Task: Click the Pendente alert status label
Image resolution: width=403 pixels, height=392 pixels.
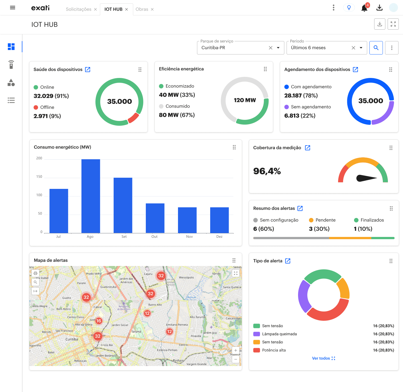Action: (x=325, y=220)
